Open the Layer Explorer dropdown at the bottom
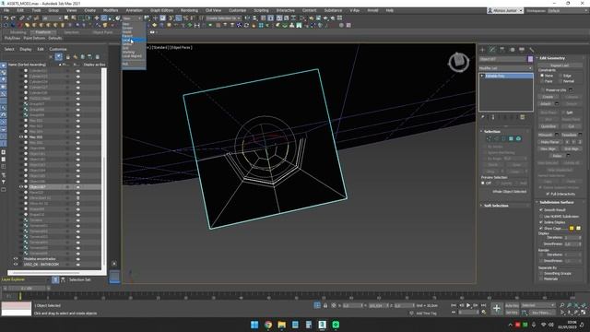The width and height of the screenshot is (590, 332). tap(25, 279)
